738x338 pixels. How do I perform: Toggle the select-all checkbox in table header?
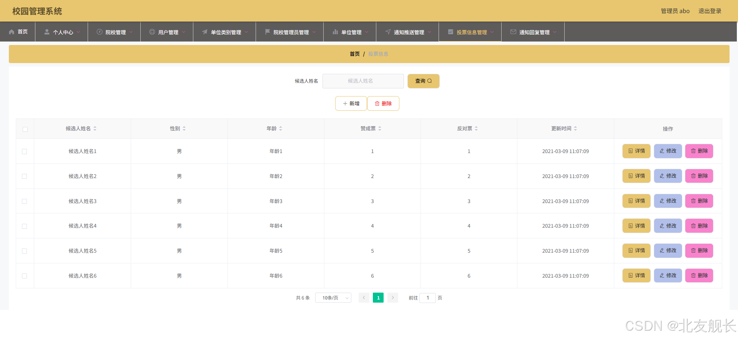coord(25,129)
